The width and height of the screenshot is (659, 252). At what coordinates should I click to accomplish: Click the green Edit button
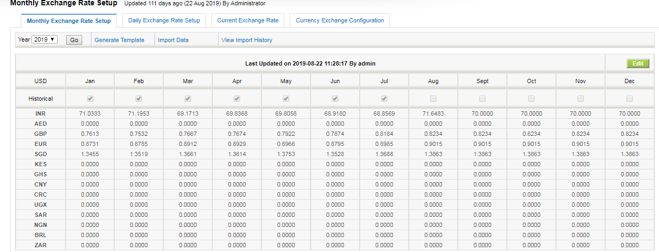[x=638, y=63]
